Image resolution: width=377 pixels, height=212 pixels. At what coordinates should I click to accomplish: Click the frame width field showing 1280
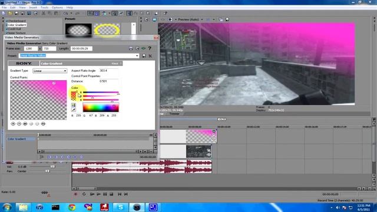click(x=31, y=48)
